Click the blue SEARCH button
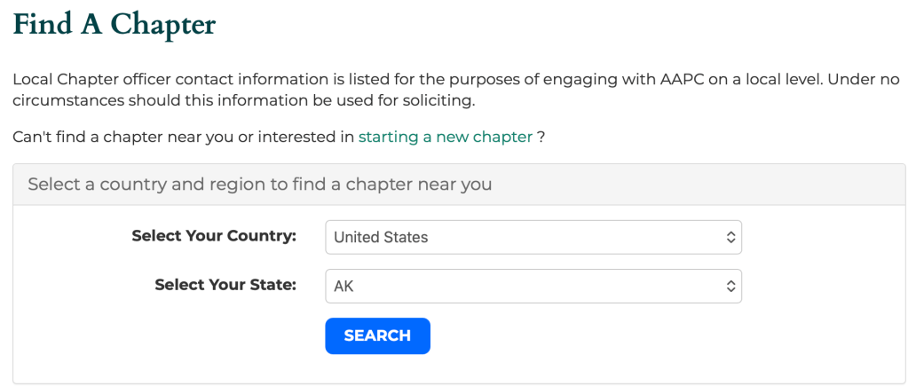Viewport: 908px width, 386px height. [x=377, y=335]
